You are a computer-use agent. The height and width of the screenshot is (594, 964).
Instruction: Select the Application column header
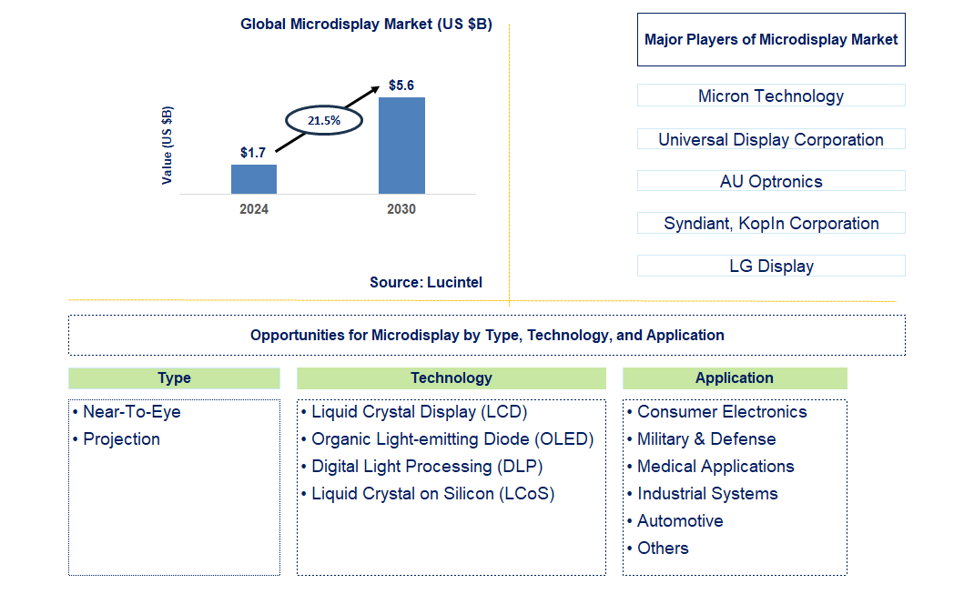pyautogui.click(x=734, y=378)
